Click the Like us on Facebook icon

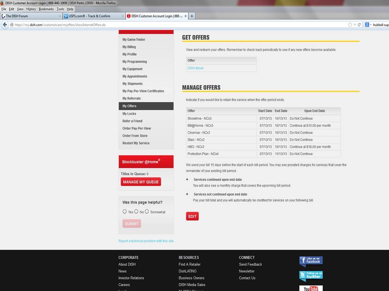click(311, 261)
